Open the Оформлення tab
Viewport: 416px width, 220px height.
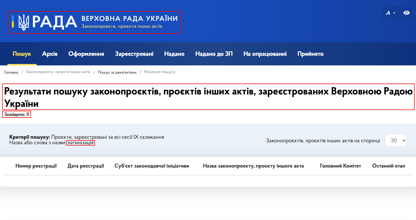tap(86, 54)
